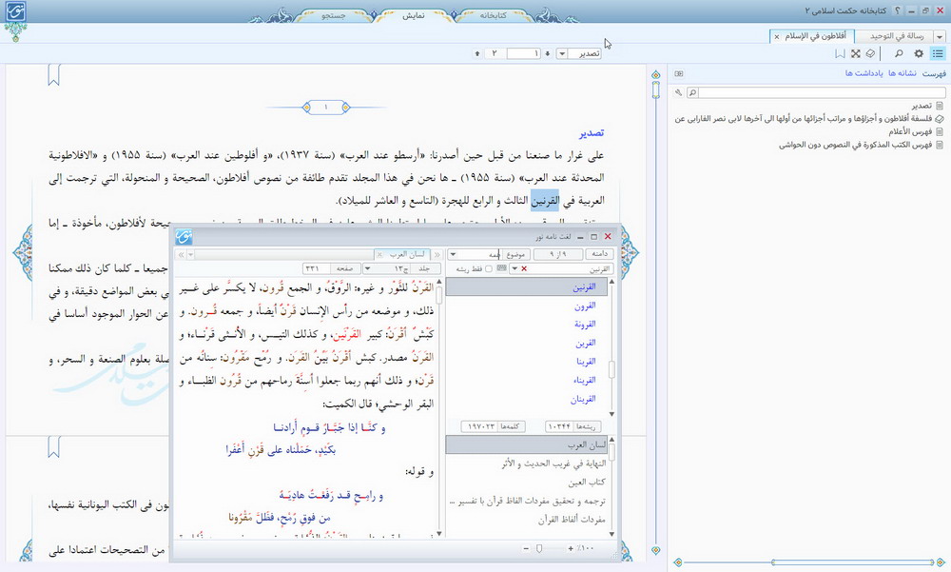Select كتاب العين in the sources list
Viewport: 951px width, 572px height.
(x=587, y=483)
